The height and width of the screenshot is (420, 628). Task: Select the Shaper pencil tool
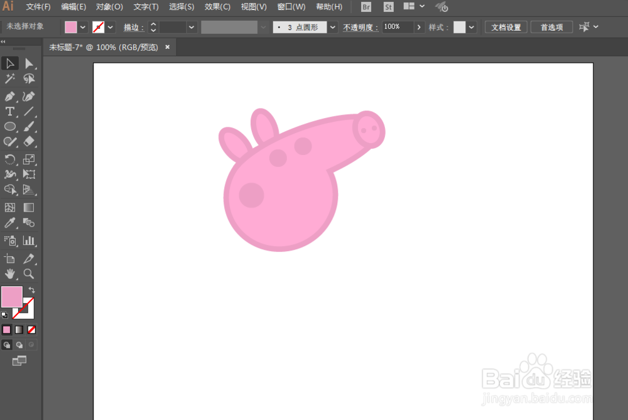click(x=9, y=141)
